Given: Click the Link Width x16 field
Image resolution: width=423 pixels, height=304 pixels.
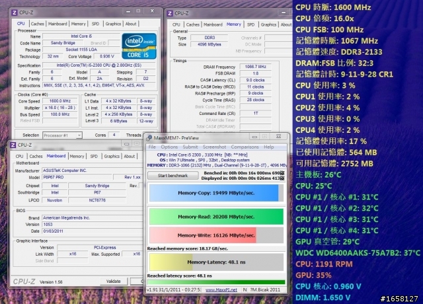Looking at the screenshot, I should [x=73, y=254].
